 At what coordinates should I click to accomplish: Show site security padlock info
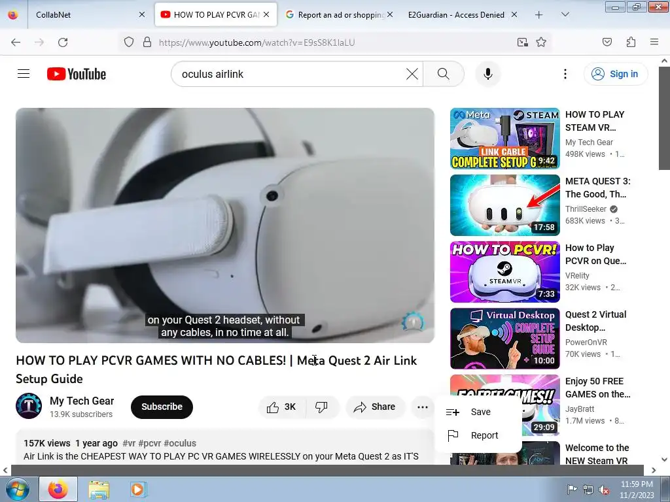pos(147,42)
